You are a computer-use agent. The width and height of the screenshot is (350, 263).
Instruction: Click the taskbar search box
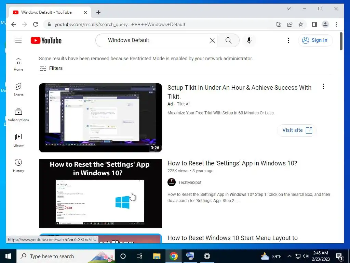[x=66, y=256]
